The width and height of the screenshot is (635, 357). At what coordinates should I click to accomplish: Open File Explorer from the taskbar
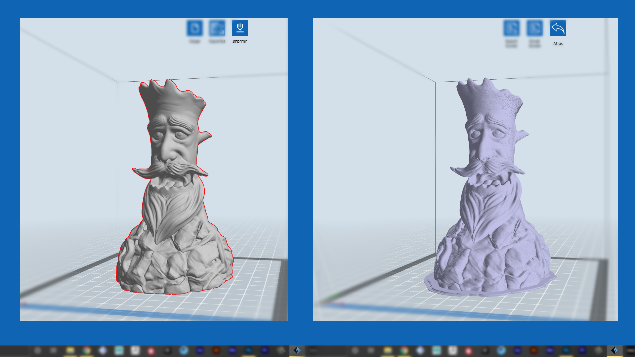(x=70, y=351)
